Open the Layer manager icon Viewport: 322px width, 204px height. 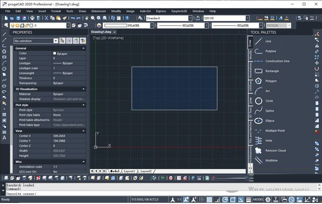(6, 25)
